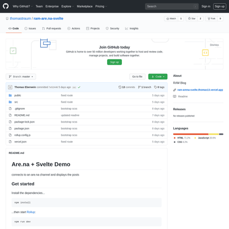Open the public folder
The height and width of the screenshot is (229, 229).
coord(18,95)
